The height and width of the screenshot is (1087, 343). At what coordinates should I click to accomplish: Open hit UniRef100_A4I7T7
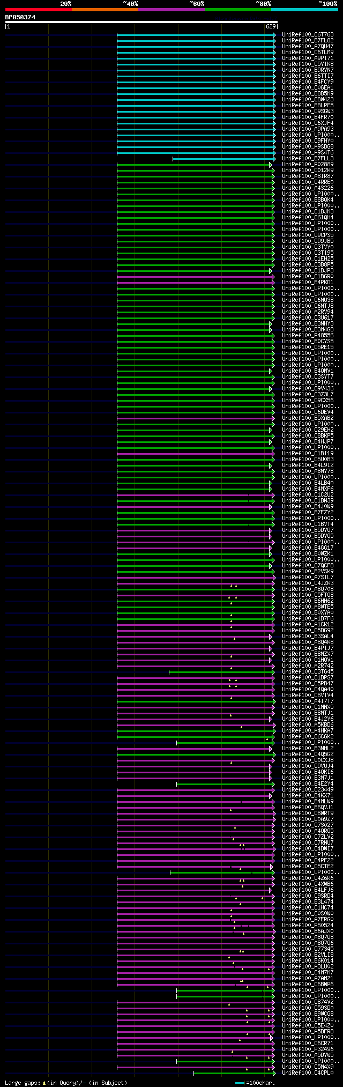click(308, 701)
